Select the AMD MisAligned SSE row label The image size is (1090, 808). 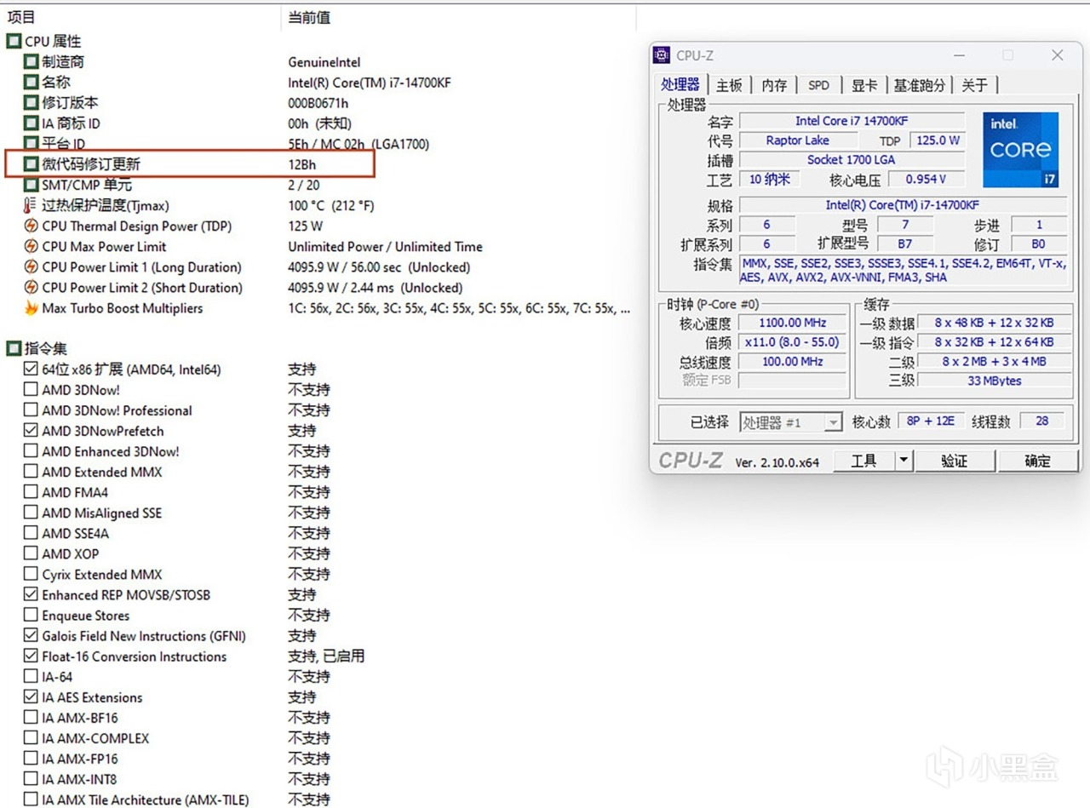point(101,513)
